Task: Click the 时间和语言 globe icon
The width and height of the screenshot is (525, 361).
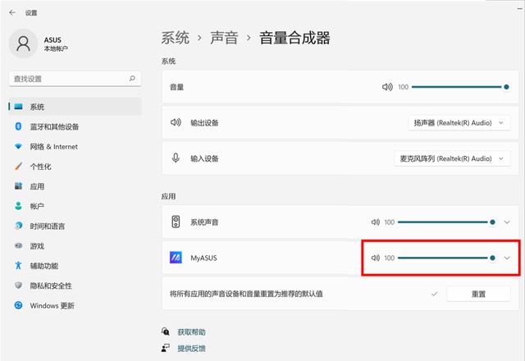Action: click(18, 226)
